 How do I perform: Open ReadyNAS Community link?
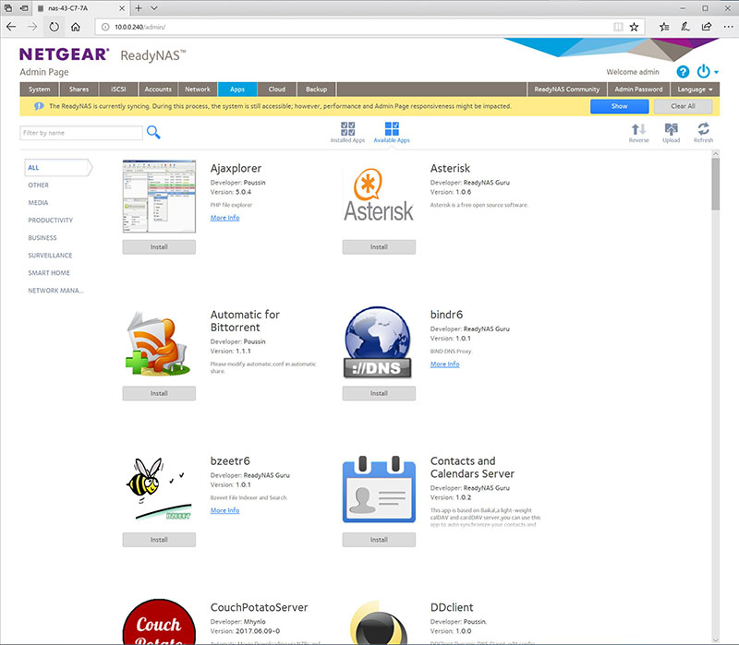pos(567,89)
